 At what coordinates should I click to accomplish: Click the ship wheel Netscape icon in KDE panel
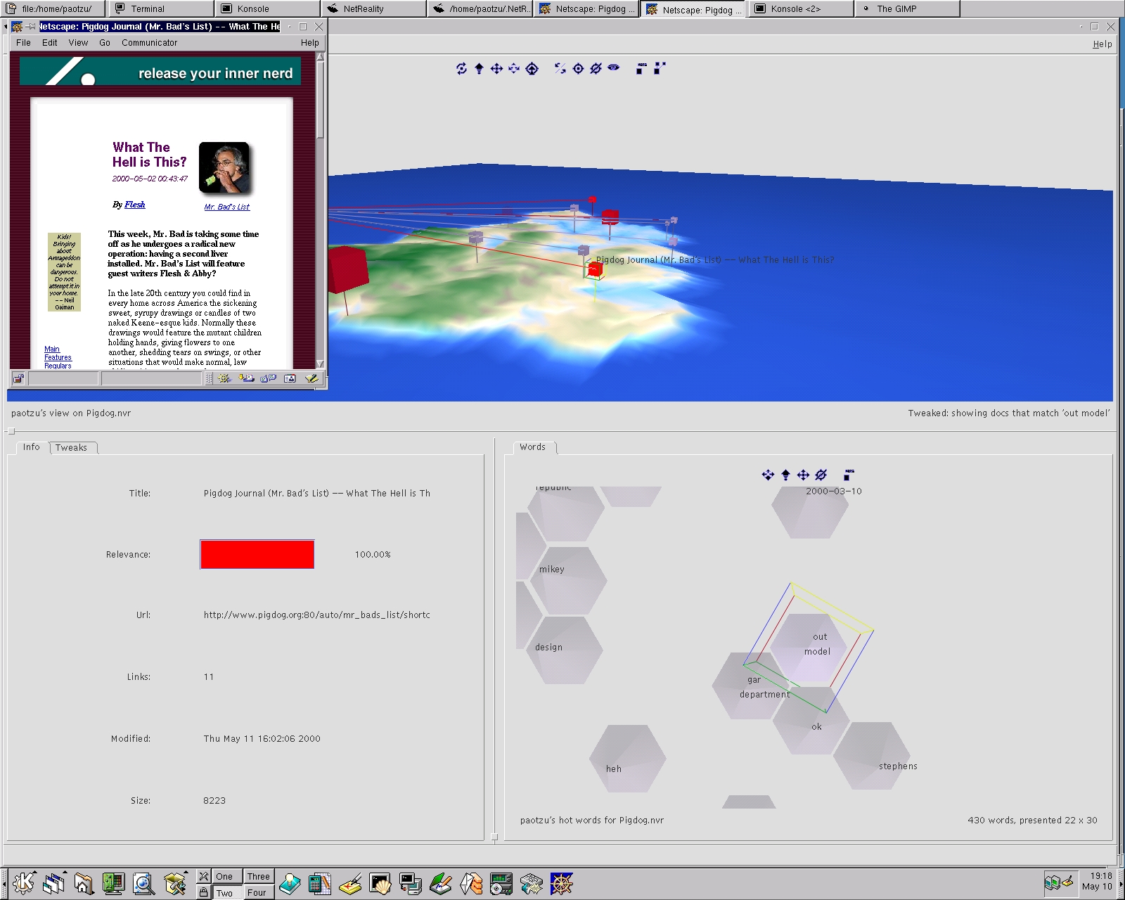[x=562, y=883]
